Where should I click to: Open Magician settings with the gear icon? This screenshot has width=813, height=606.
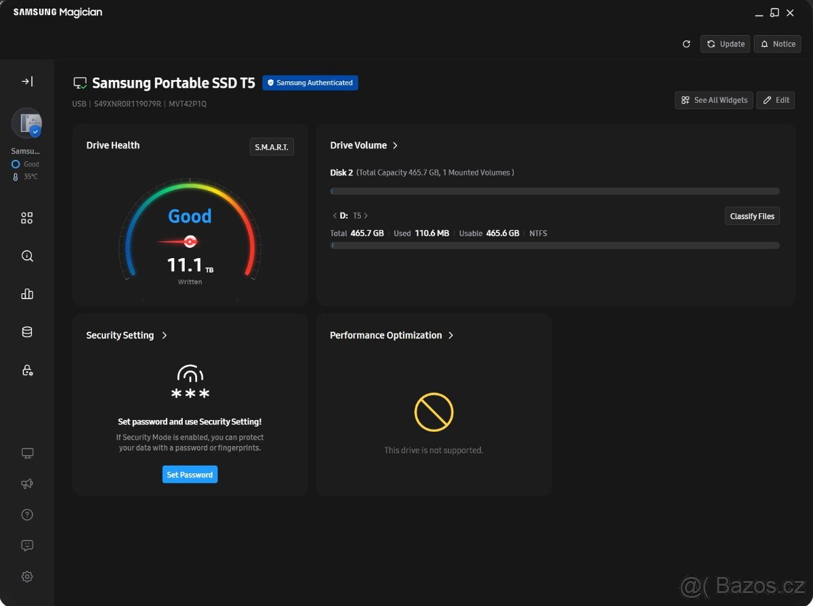coord(27,576)
